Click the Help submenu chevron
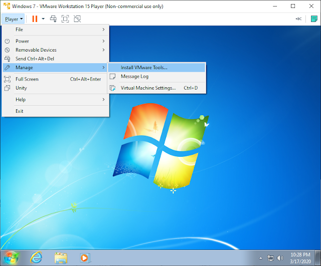 tap(104, 100)
